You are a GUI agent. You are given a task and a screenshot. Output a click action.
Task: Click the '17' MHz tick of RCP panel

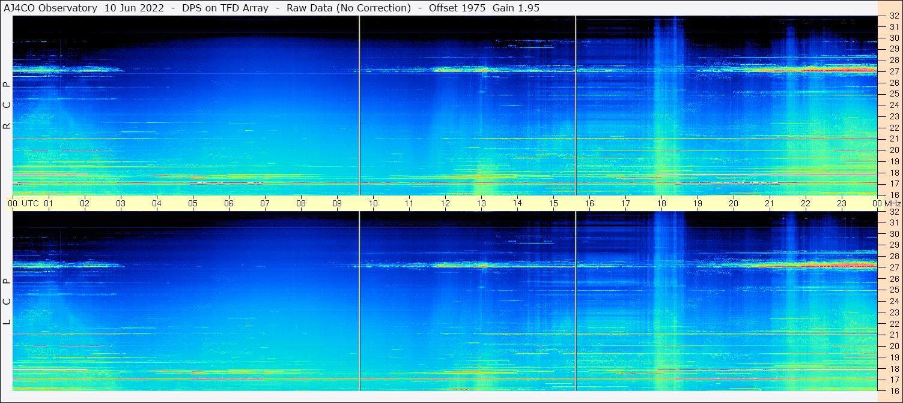(893, 184)
